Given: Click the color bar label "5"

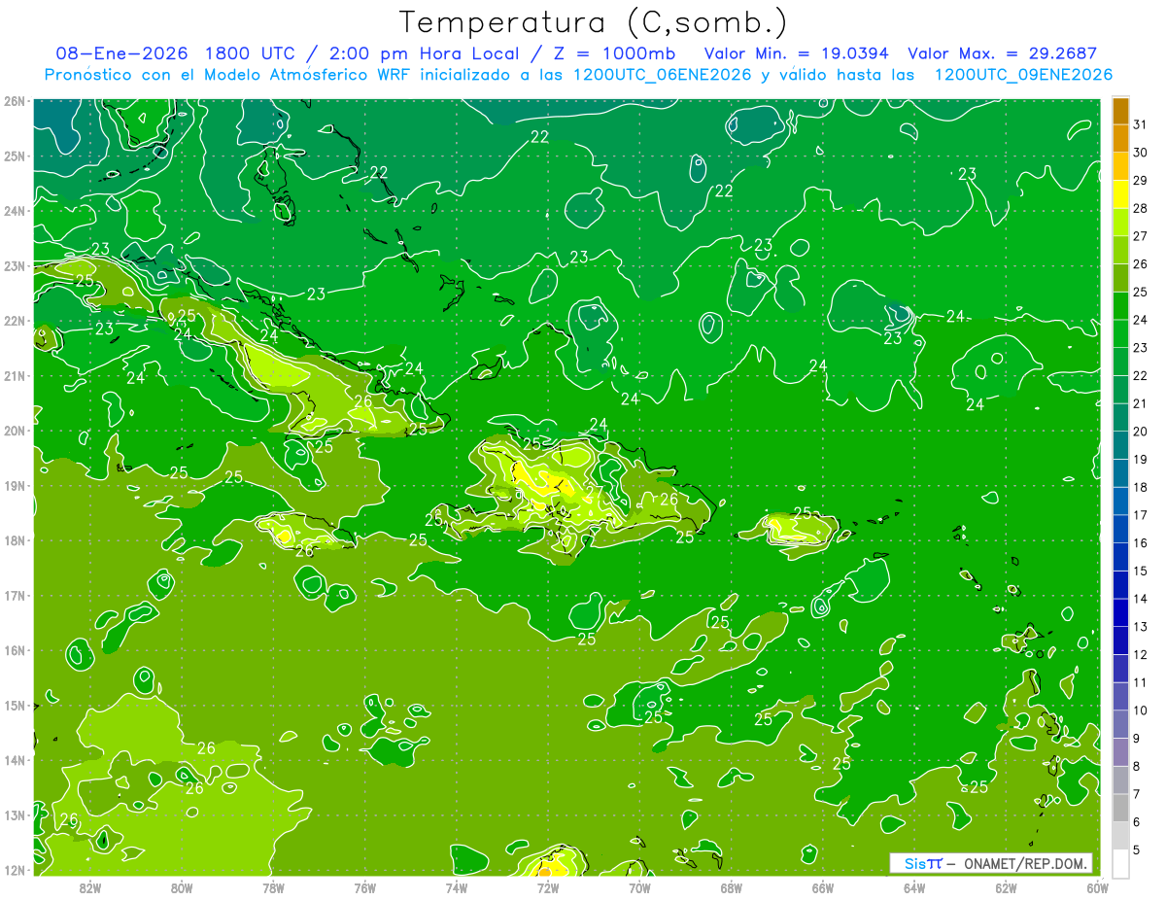Looking at the screenshot, I should coord(1138,849).
